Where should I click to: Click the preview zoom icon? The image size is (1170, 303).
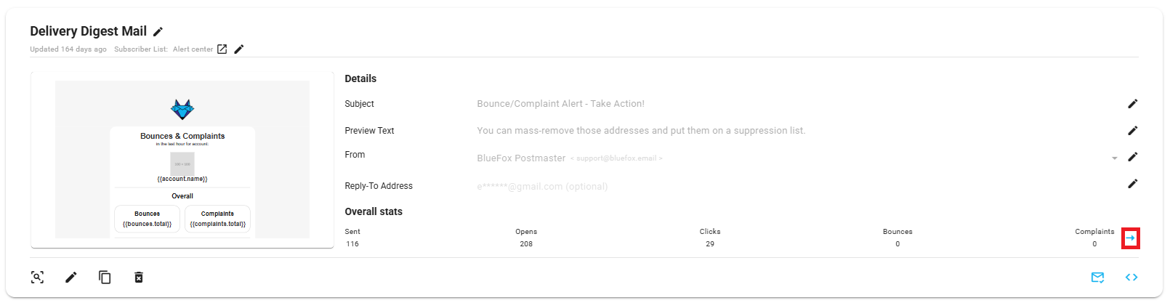(38, 277)
